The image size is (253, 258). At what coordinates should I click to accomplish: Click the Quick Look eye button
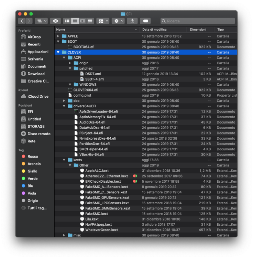55,21
